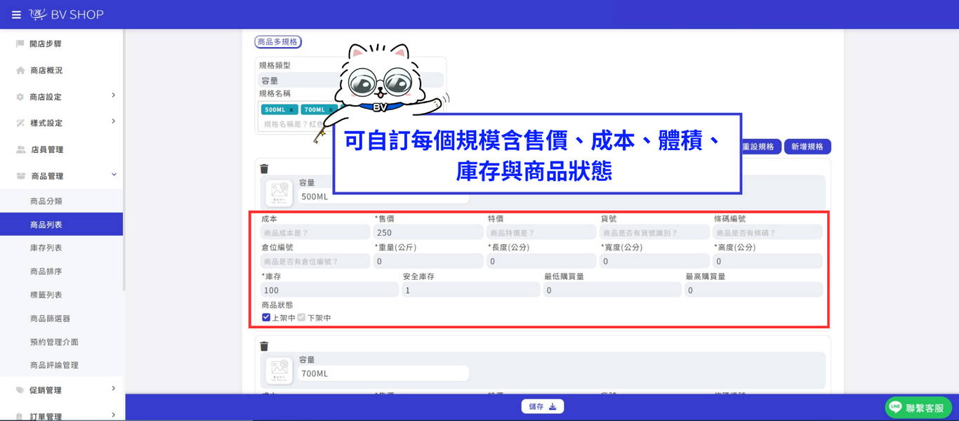Delete the 700ML variant with trash icon

pos(264,346)
